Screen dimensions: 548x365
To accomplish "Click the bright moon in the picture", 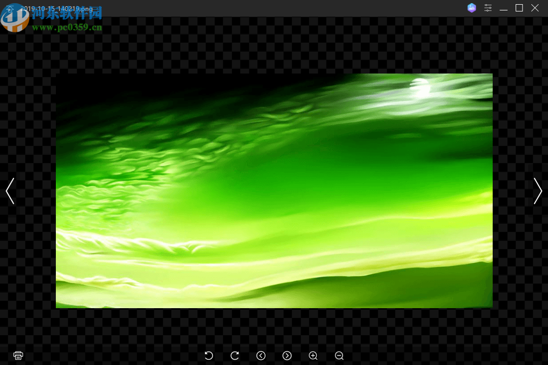I will [420, 88].
